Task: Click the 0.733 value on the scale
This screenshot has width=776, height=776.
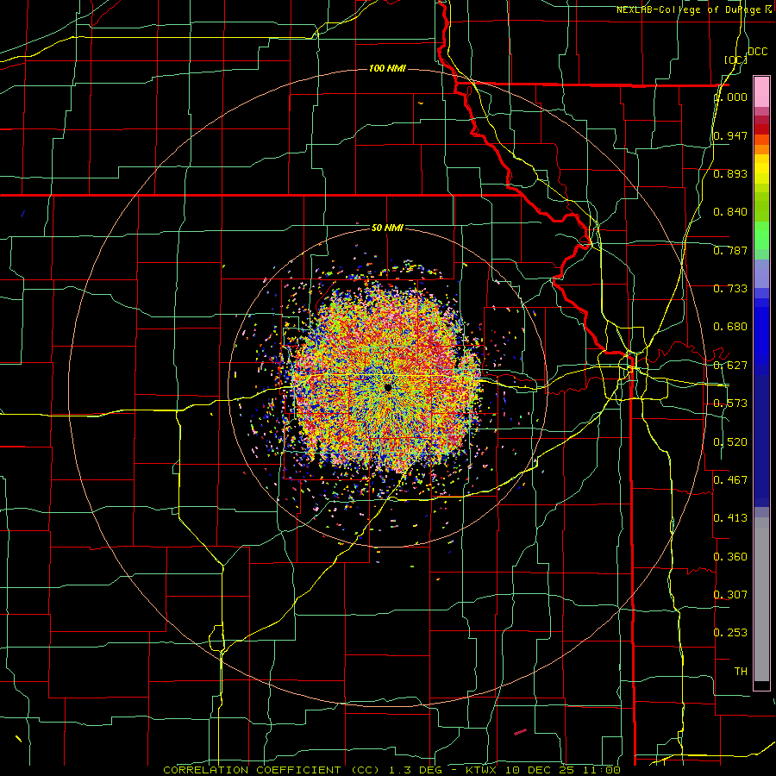Action: (x=730, y=289)
